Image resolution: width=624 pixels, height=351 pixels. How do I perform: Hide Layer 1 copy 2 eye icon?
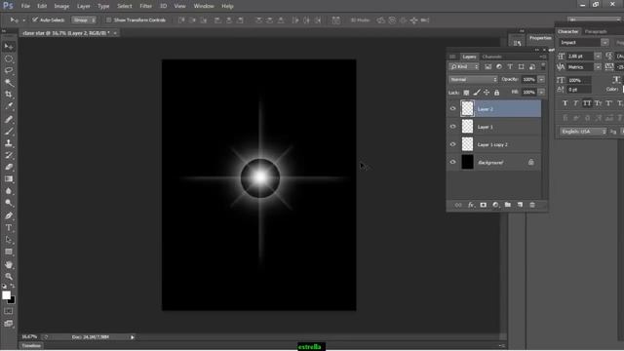click(x=452, y=144)
